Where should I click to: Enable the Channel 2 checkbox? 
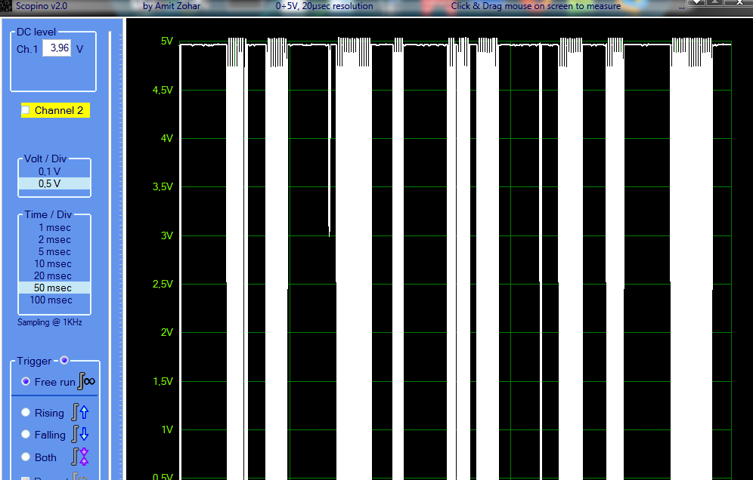coord(26,110)
